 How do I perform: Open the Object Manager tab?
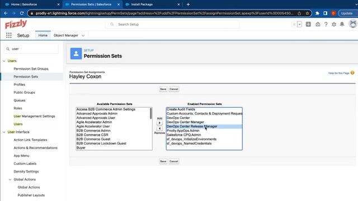coord(66,35)
